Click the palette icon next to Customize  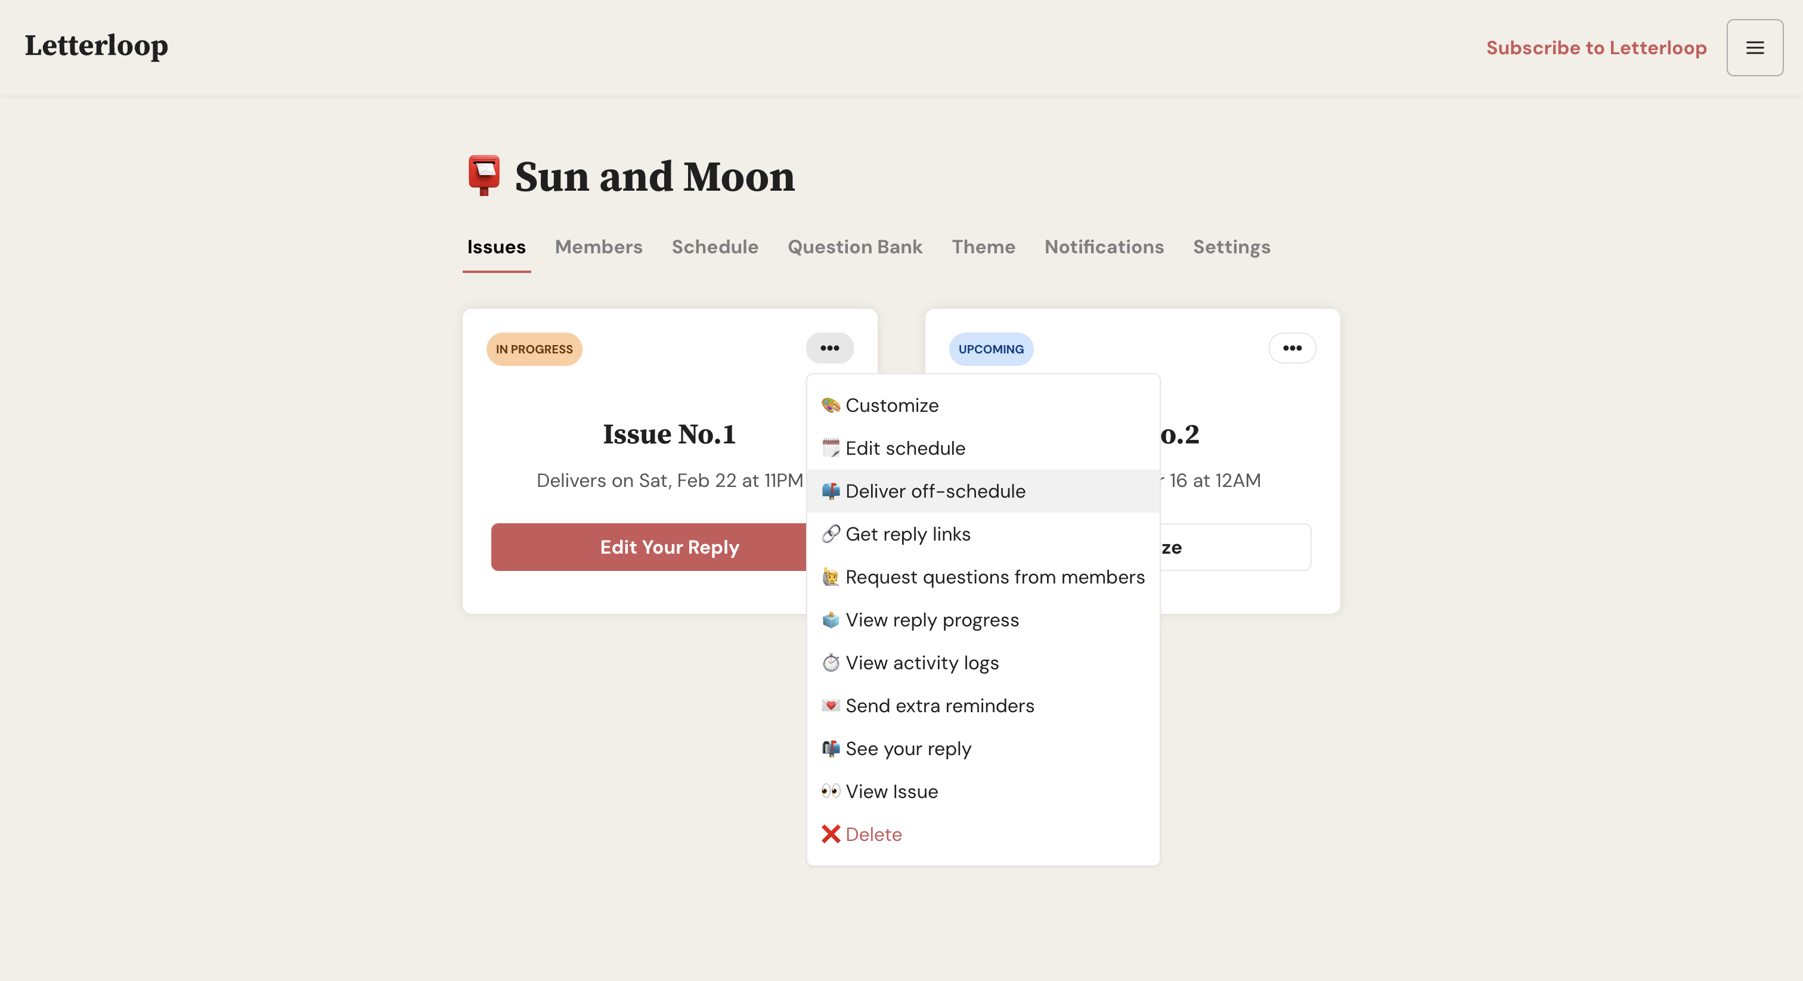[830, 405]
